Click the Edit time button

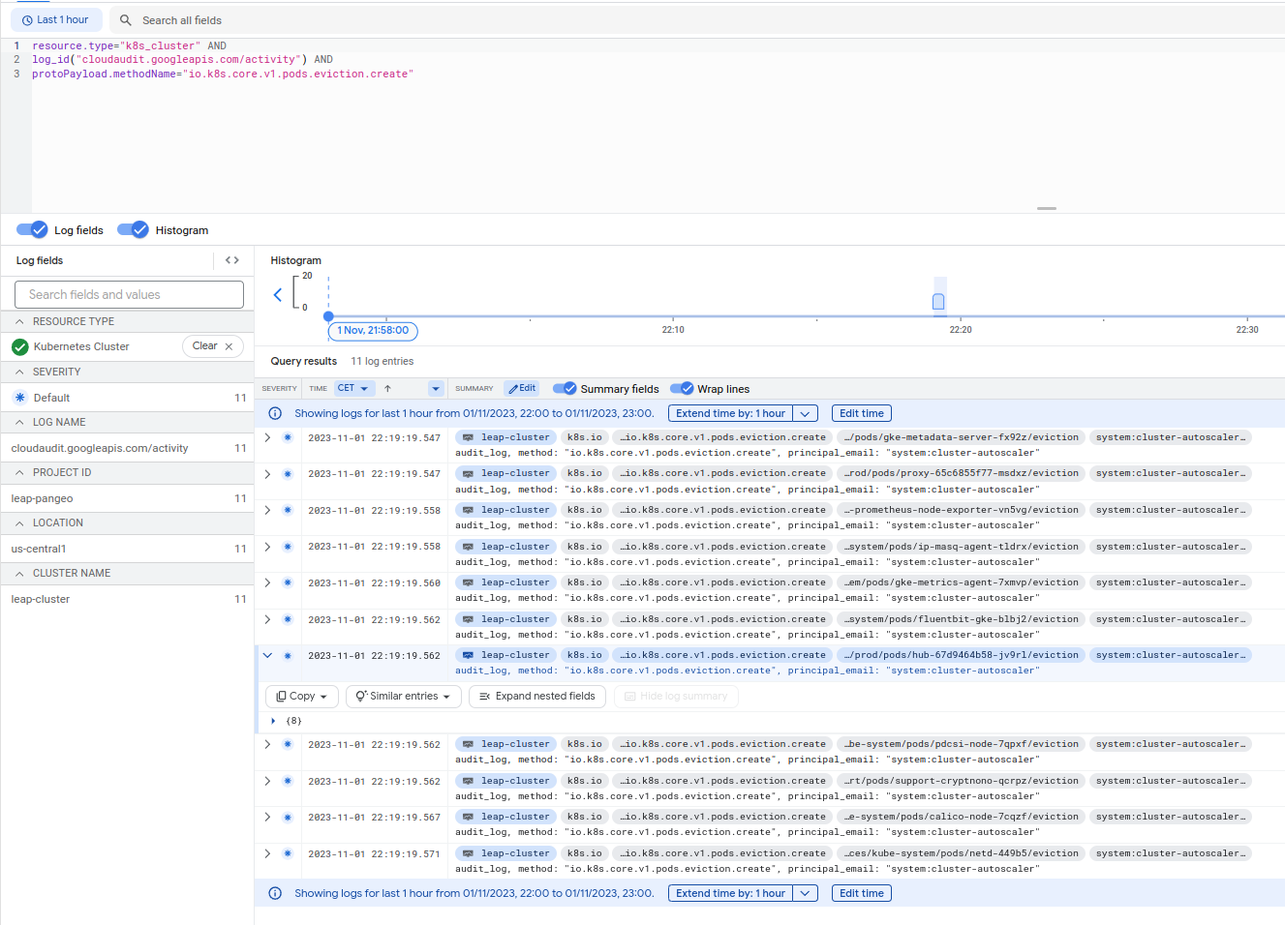click(861, 413)
